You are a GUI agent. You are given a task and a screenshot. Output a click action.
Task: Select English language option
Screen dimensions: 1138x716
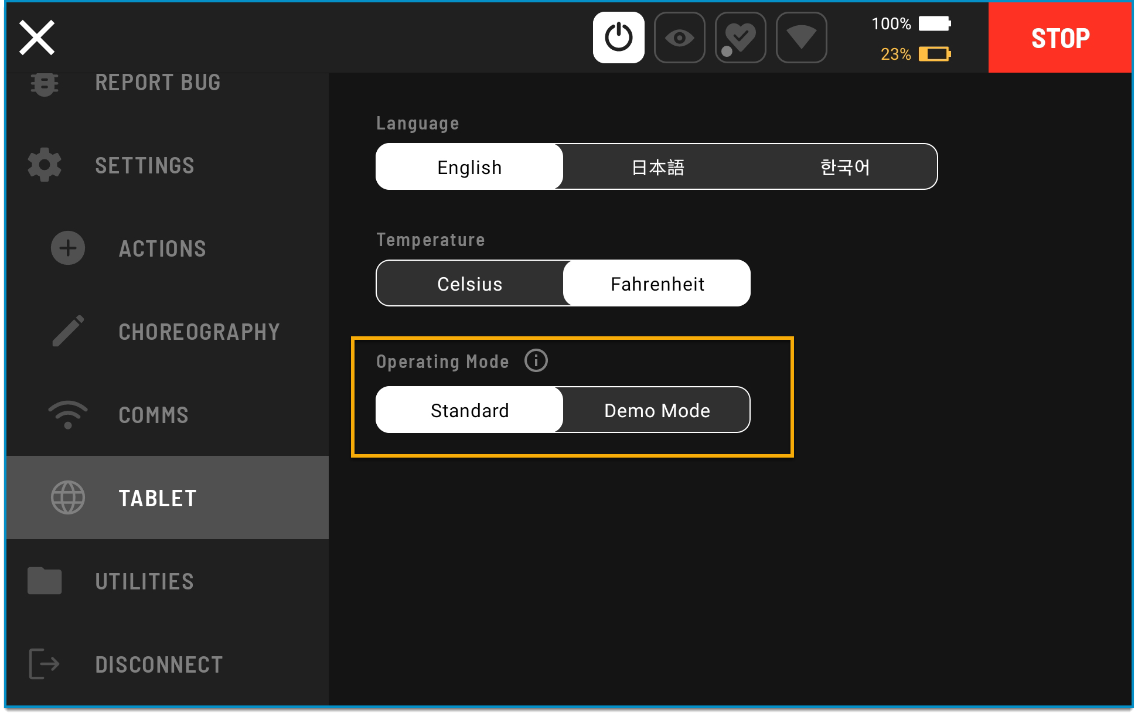coord(469,167)
